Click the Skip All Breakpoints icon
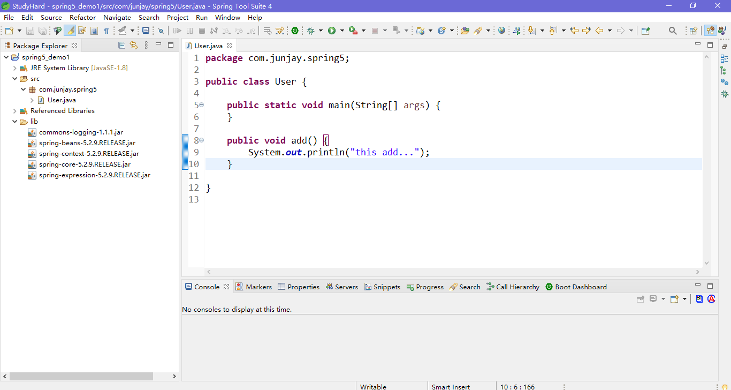Image resolution: width=731 pixels, height=390 pixels. (161, 31)
